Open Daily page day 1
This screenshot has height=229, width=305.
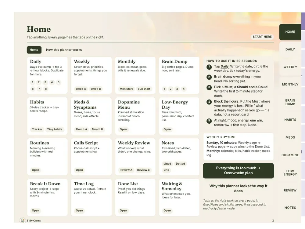tap(33, 82)
